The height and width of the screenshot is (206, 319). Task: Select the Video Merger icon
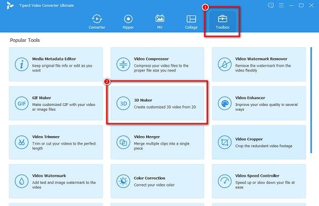123,142
